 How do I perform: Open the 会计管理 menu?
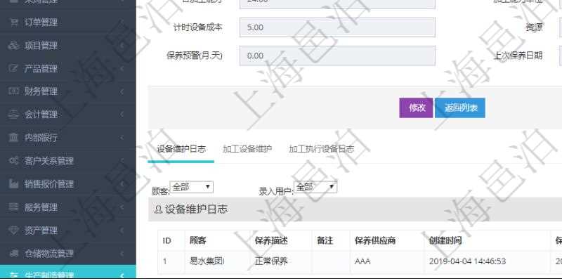(67, 115)
